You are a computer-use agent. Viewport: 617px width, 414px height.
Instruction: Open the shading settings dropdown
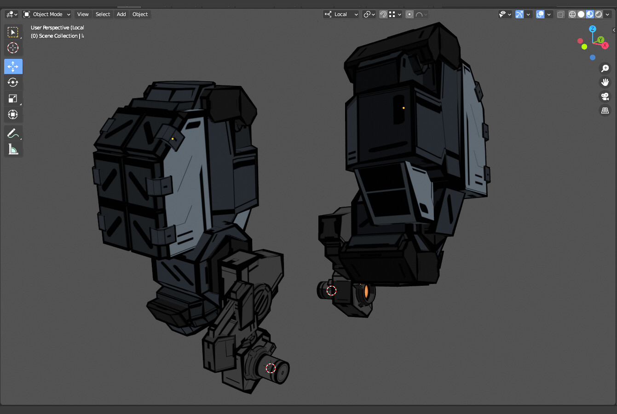pos(607,14)
